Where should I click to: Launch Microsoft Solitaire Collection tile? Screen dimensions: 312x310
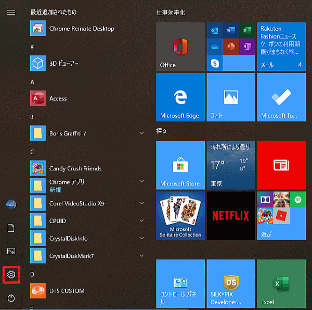[x=180, y=216]
